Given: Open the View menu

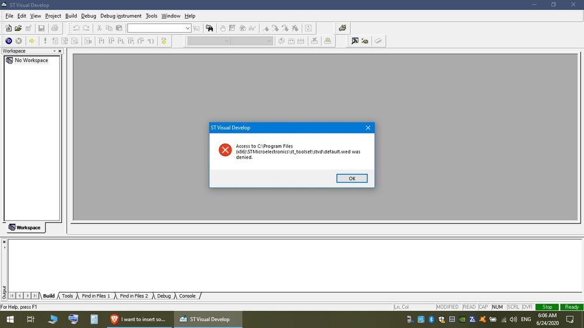Looking at the screenshot, I should tap(36, 16).
